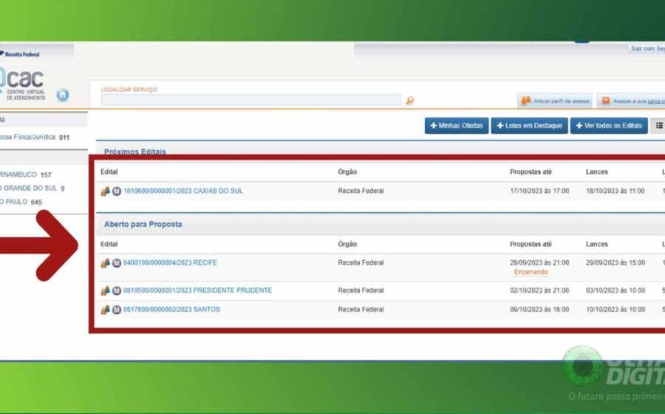Image resolution: width=665 pixels, height=414 pixels.
Task: Click Receita Federal in RECIFE row
Action: tap(361, 262)
